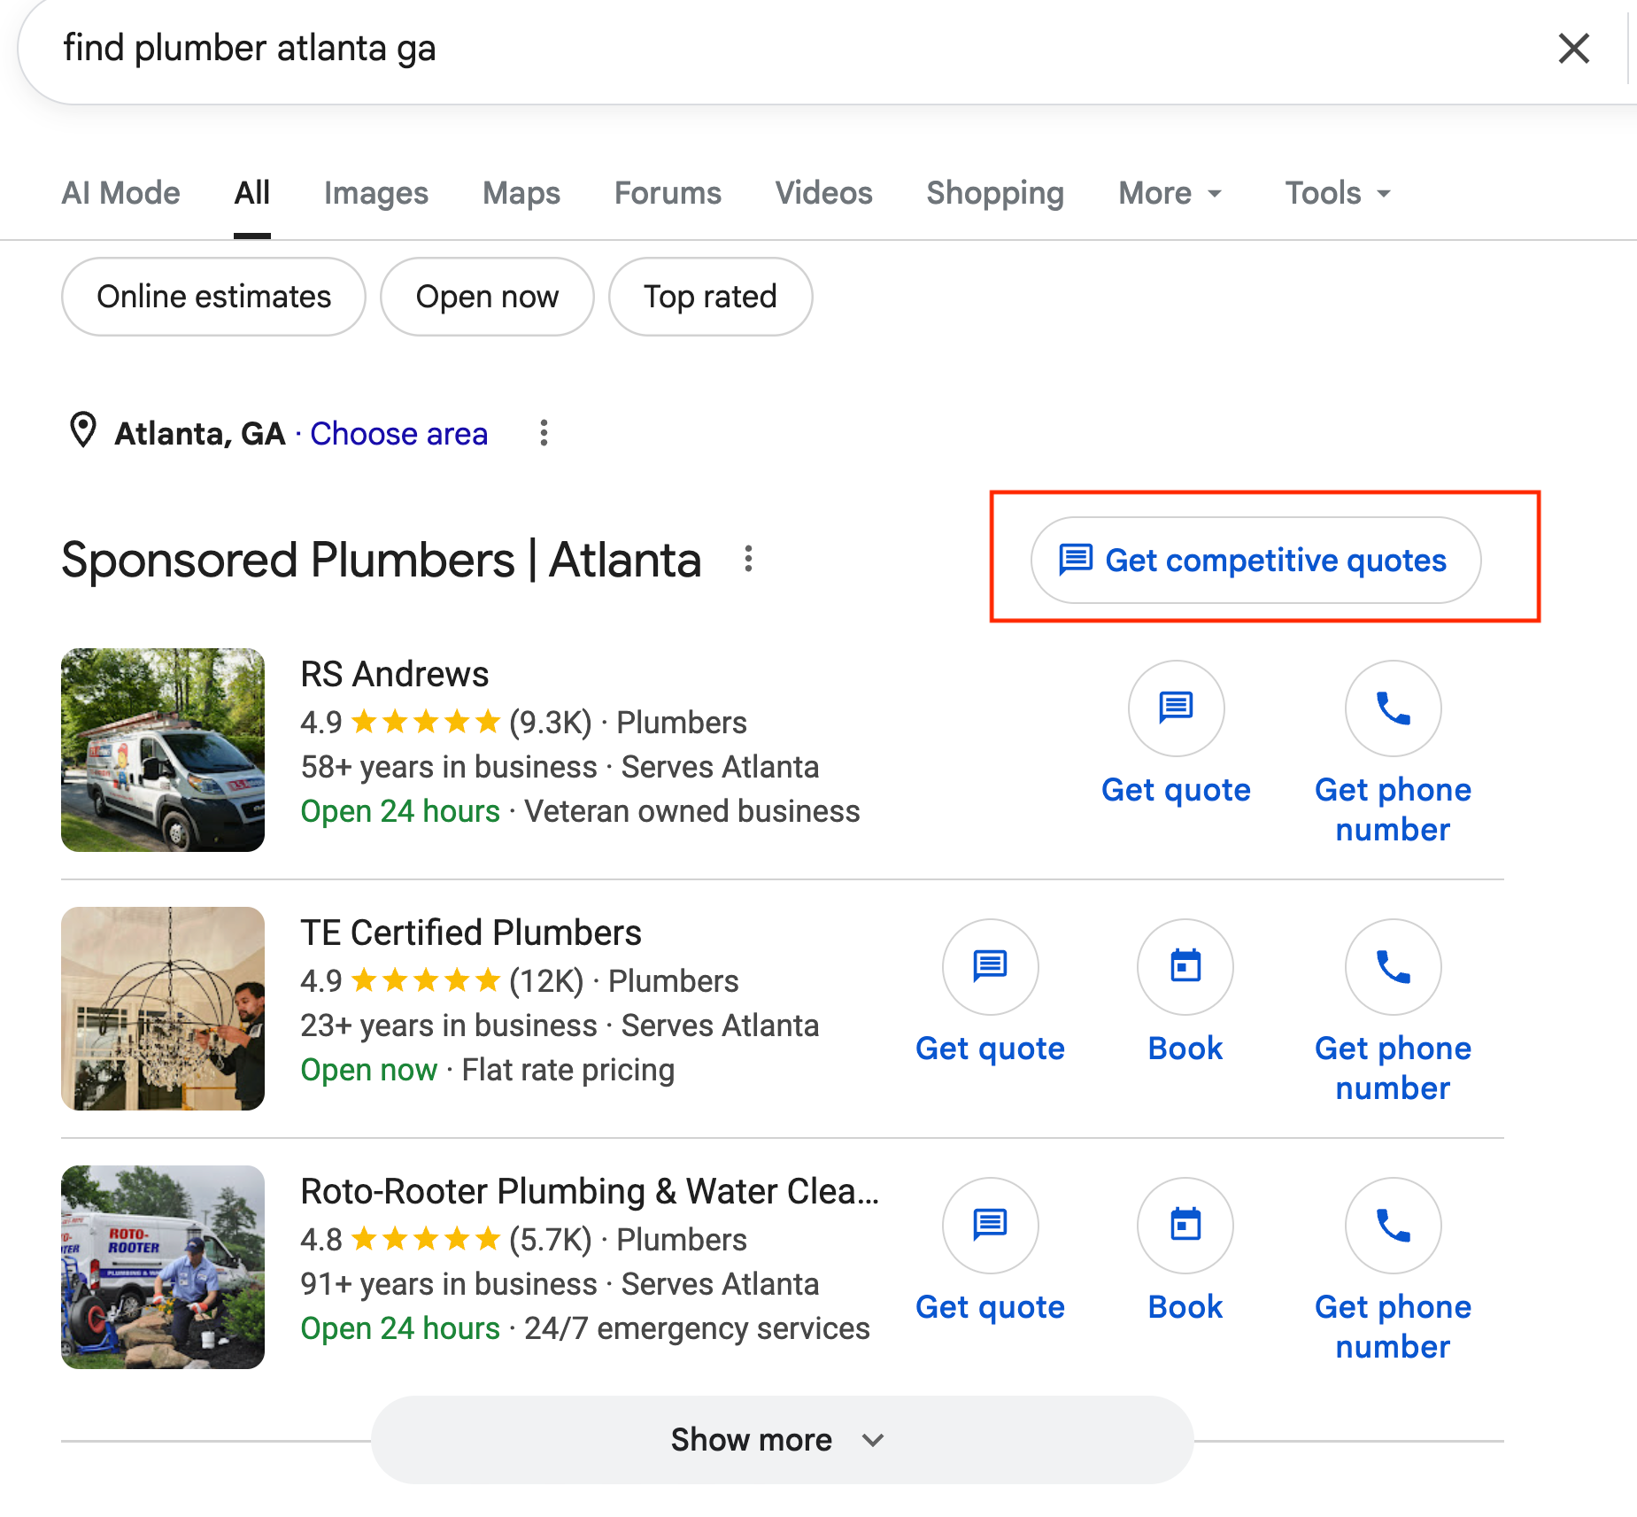Select the All results tab

tap(252, 193)
